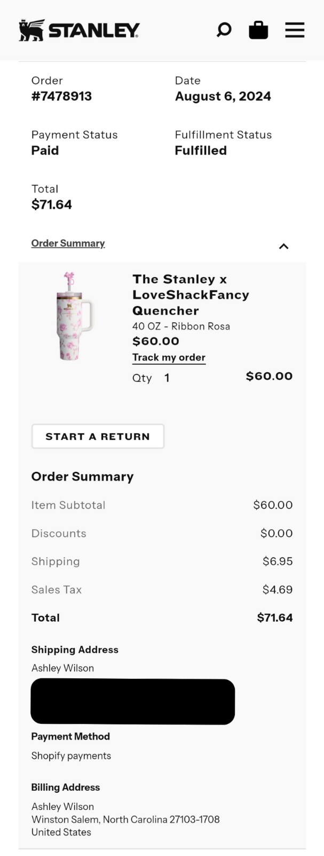Click the Shopify payments text
This screenshot has height=856, width=324.
click(x=71, y=755)
